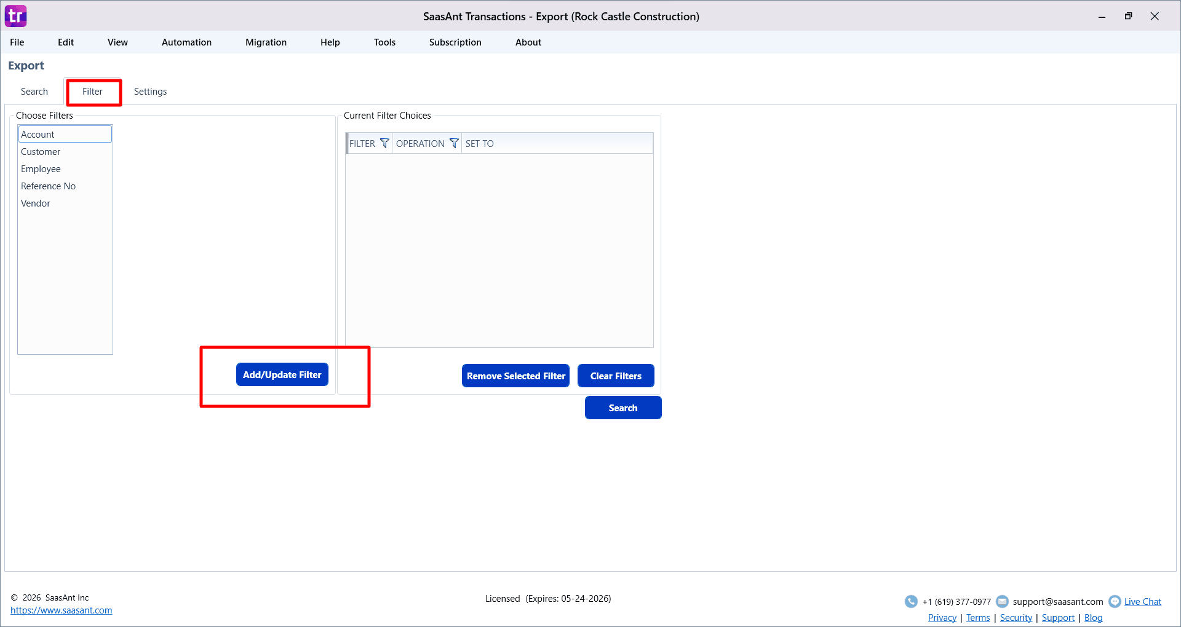1181x627 pixels.
Task: Click the Licensed expiry date text
Action: coord(548,599)
